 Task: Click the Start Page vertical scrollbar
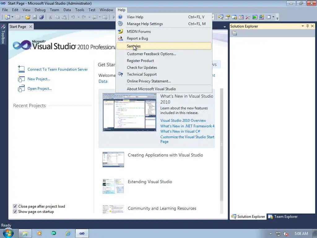(222, 151)
